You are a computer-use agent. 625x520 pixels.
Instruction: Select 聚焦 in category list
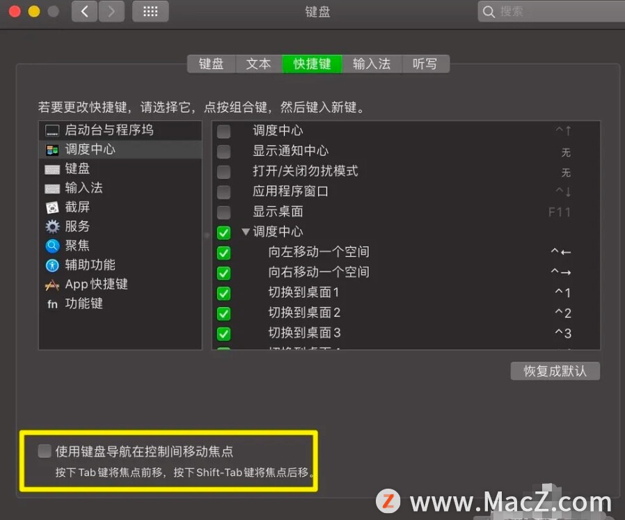point(120,246)
